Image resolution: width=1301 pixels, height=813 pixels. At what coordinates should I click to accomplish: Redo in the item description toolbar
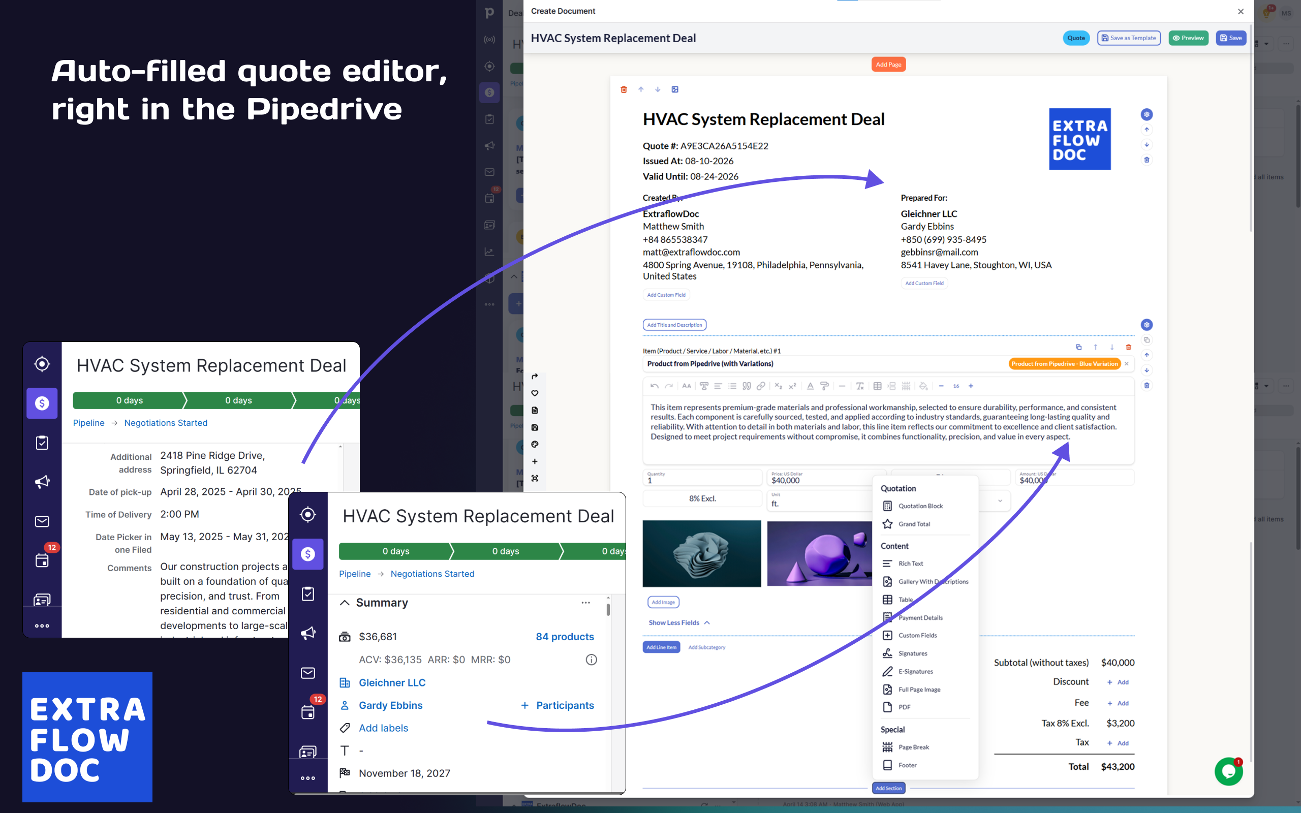point(669,386)
